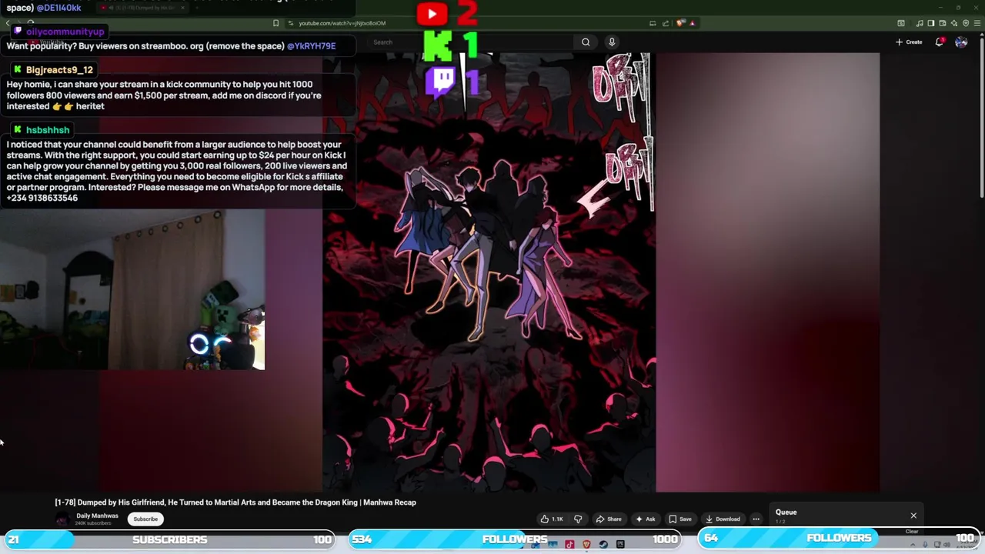The height and width of the screenshot is (554, 985).
Task: Open YouTube notifications bell
Action: [x=940, y=42]
